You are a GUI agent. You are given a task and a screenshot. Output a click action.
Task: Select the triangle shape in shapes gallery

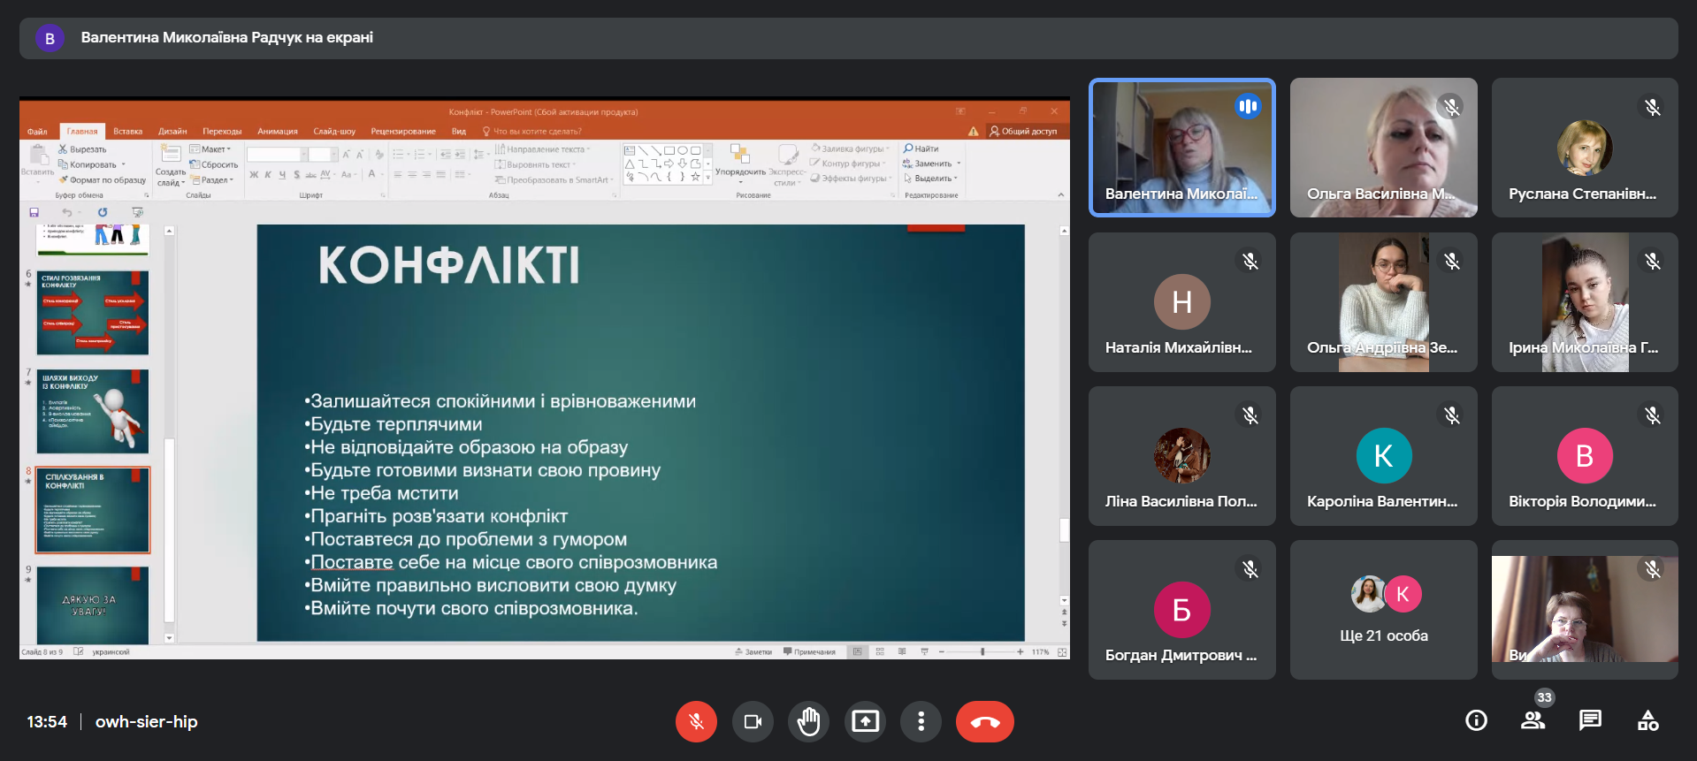coord(630,164)
